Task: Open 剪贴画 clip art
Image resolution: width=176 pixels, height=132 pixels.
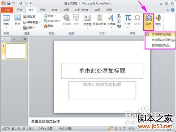Action: (x=29, y=17)
